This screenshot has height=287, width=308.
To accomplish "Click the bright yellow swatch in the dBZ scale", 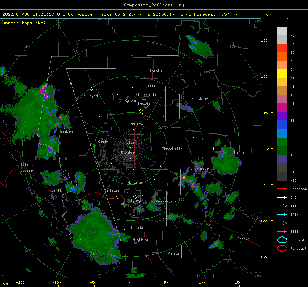I will [282, 73].
